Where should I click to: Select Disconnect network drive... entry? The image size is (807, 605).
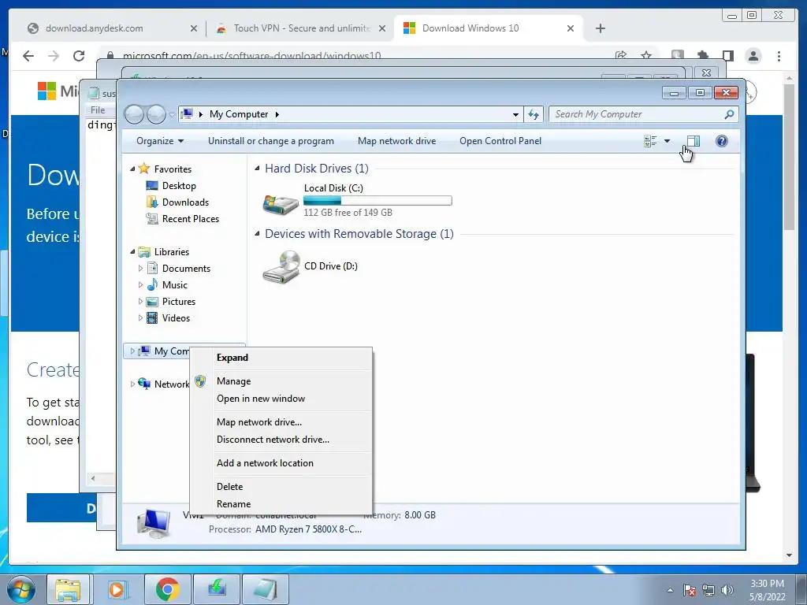pos(273,440)
